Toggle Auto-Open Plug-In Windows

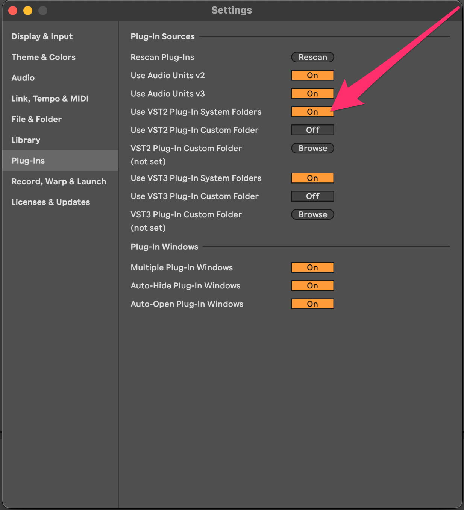click(312, 304)
